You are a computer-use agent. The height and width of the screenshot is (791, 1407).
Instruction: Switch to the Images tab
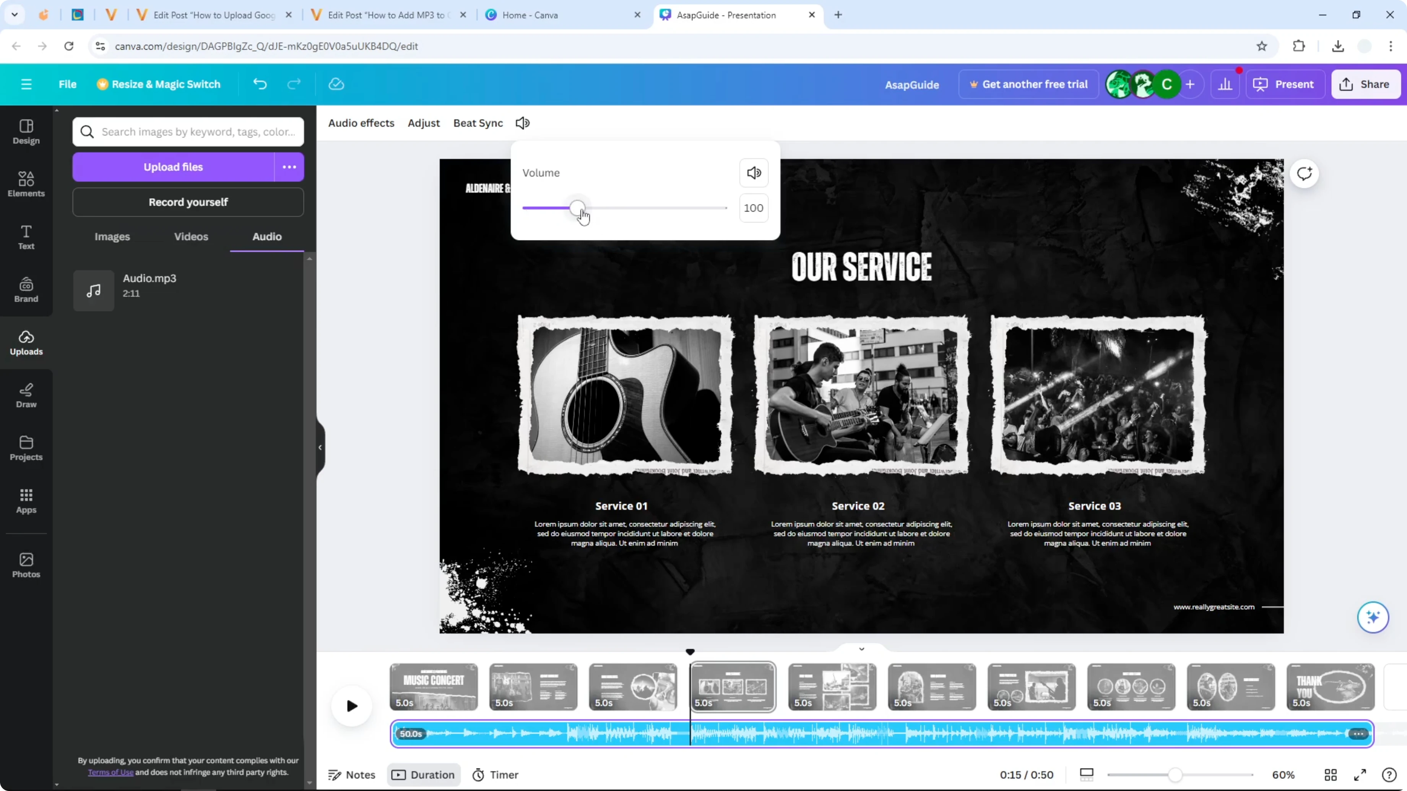(x=112, y=237)
